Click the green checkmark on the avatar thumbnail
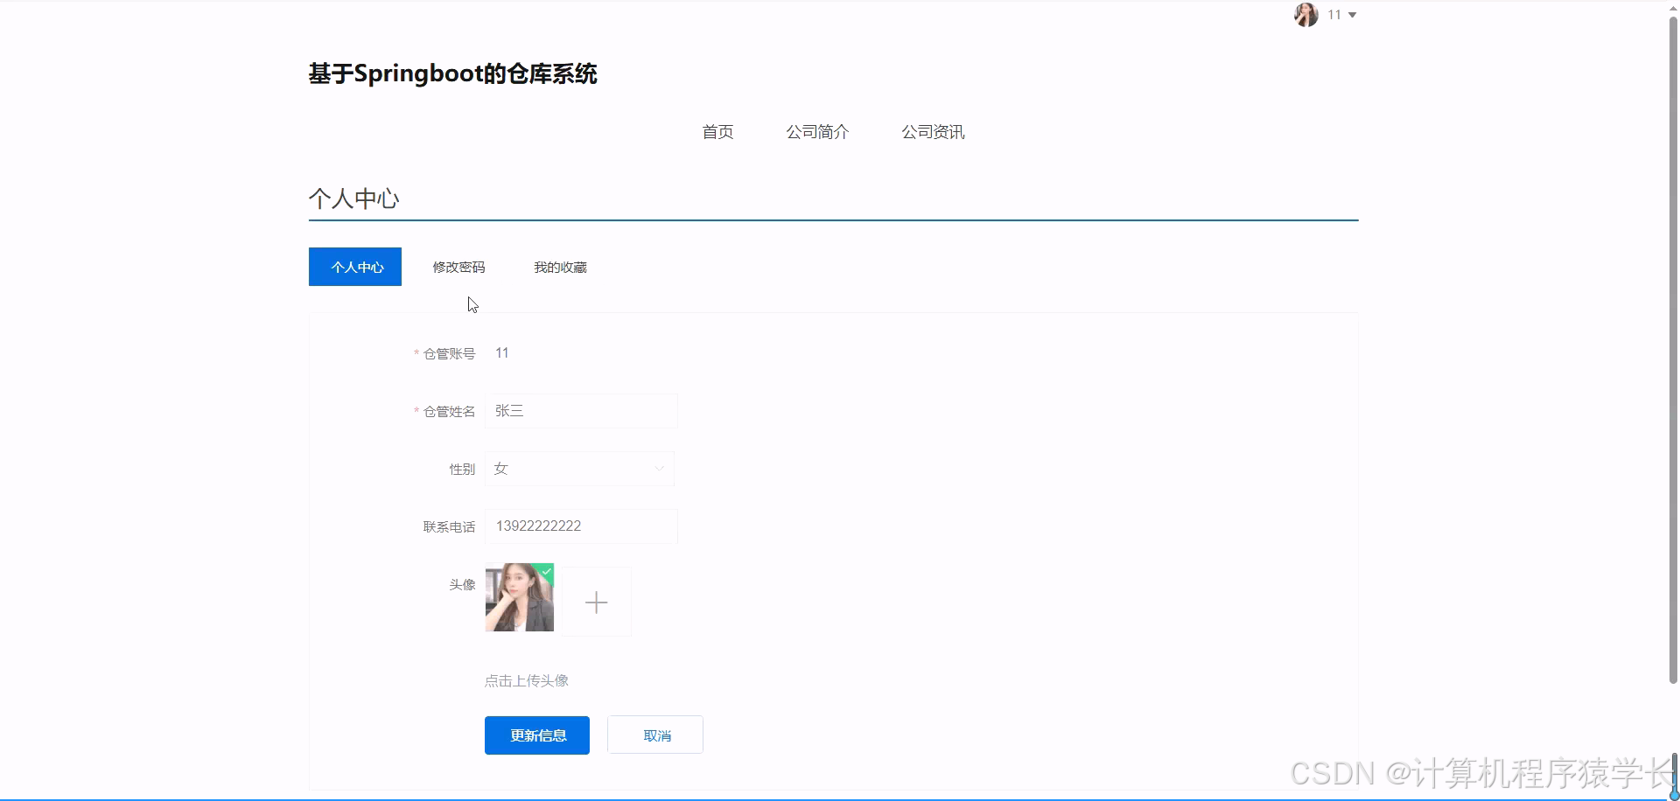Image resolution: width=1680 pixels, height=801 pixels. click(x=547, y=572)
